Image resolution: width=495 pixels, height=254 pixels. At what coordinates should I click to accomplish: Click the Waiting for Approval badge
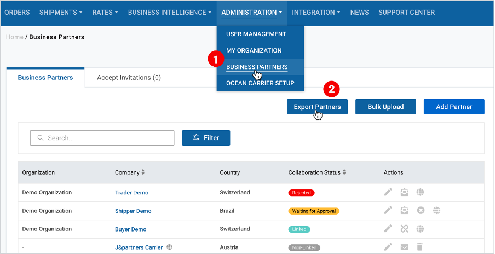coord(314,211)
